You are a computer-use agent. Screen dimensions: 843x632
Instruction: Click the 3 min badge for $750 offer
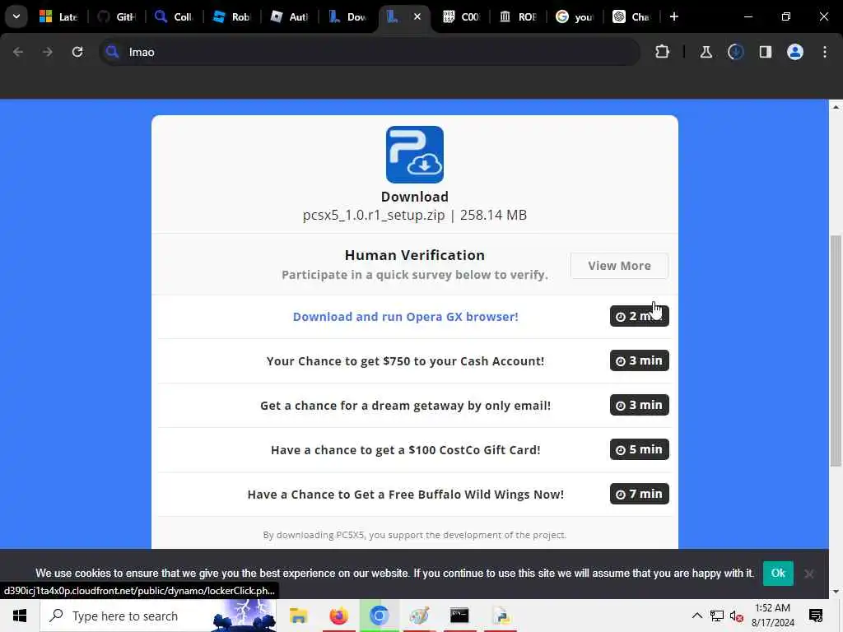click(639, 360)
